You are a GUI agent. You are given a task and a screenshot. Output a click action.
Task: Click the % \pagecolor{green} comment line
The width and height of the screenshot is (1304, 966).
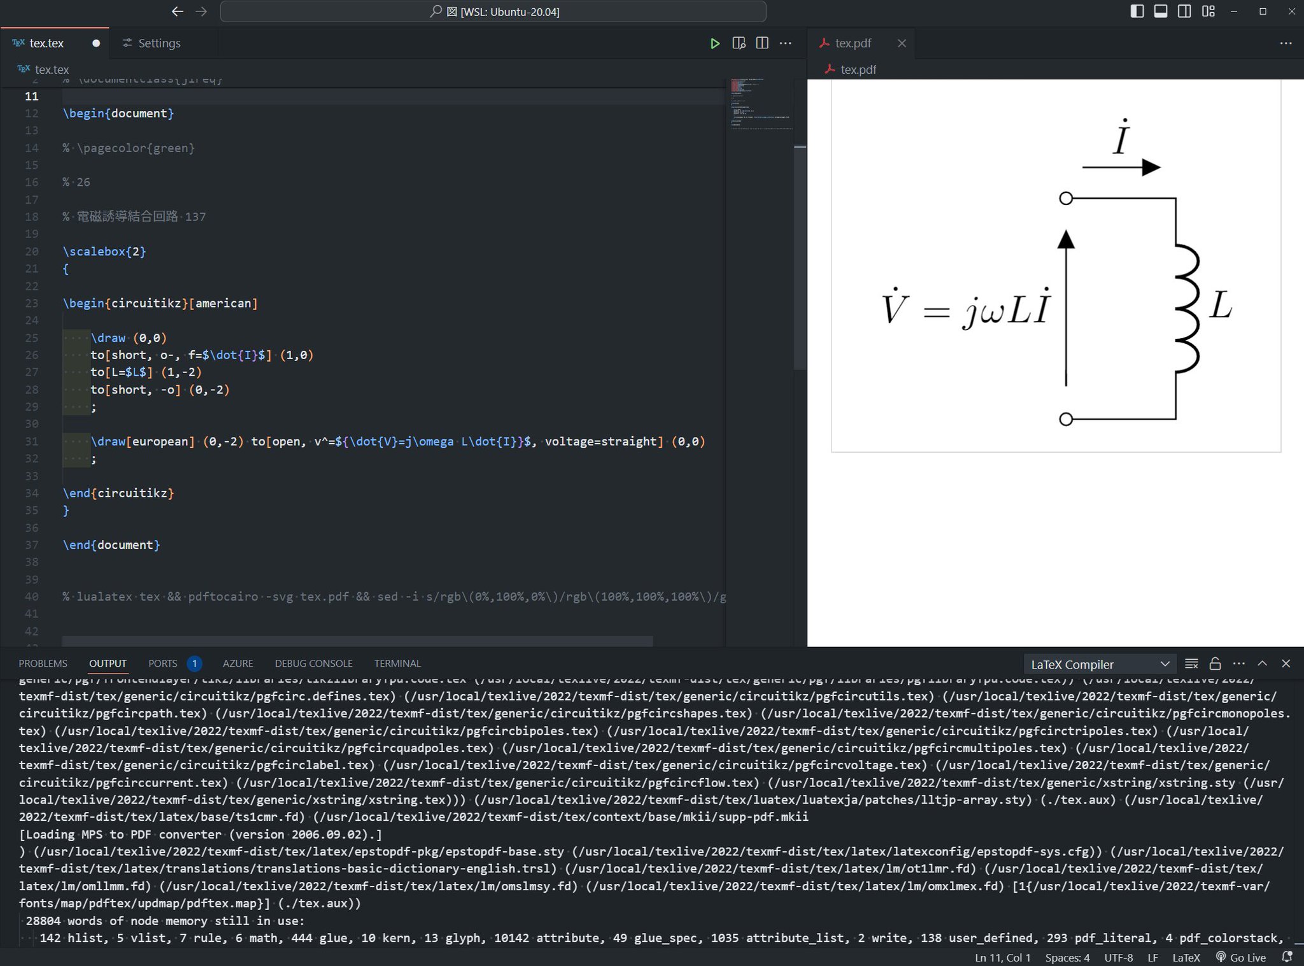coord(129,148)
